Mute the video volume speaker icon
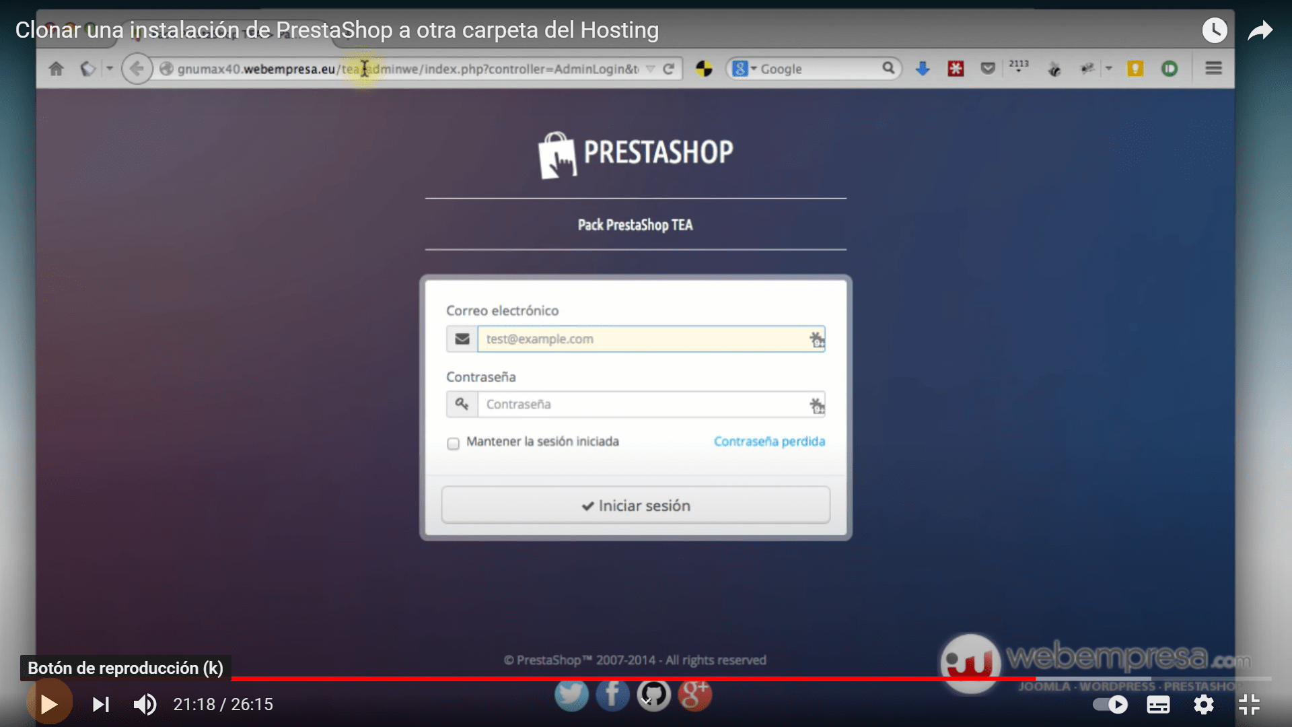 click(145, 704)
